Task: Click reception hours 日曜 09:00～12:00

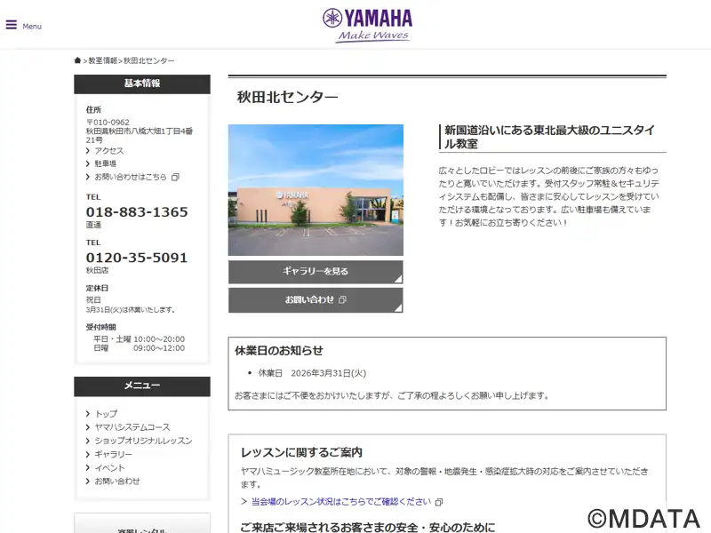Action: pos(139,348)
